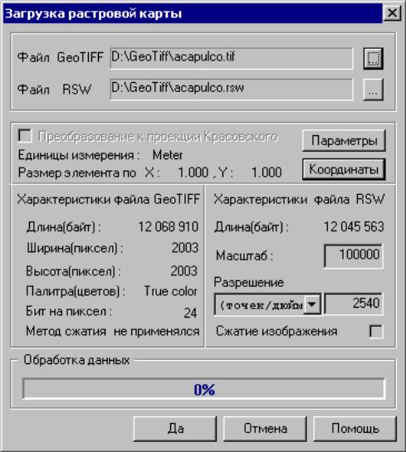The height and width of the screenshot is (452, 406).
Task: Click the Meter units value
Action: click(168, 155)
